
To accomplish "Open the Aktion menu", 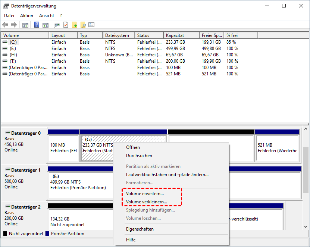I will click(27, 16).
